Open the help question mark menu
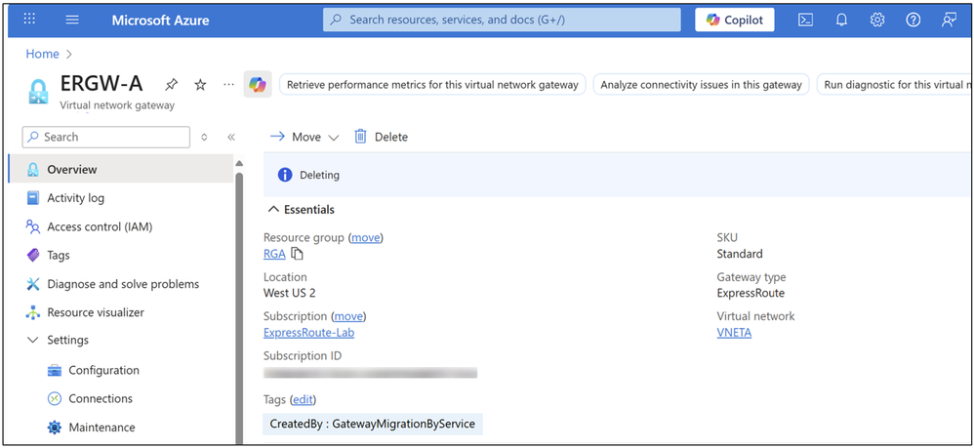Screen dimensions: 974x448 click(x=913, y=20)
